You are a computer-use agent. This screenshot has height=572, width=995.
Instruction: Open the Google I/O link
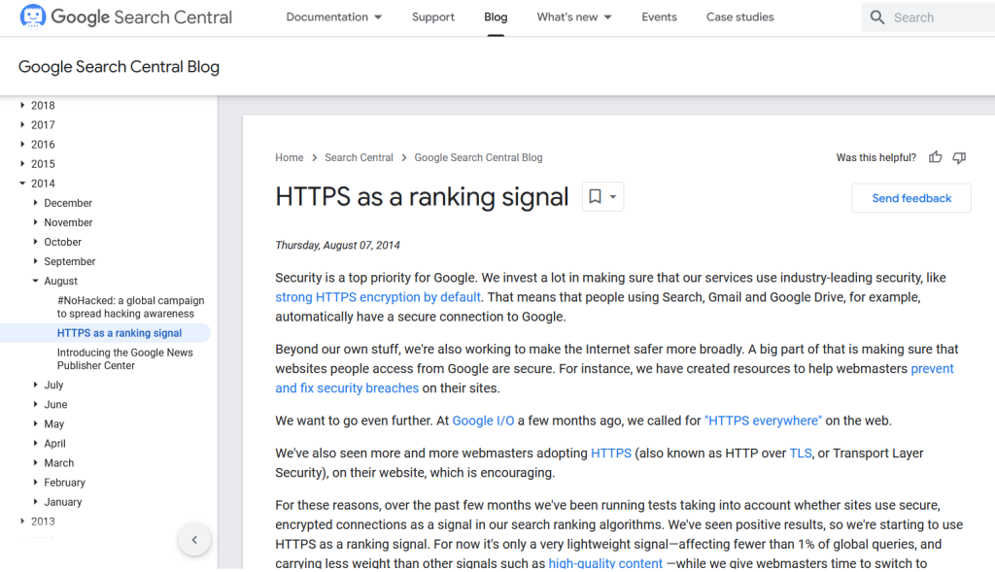[x=483, y=421]
